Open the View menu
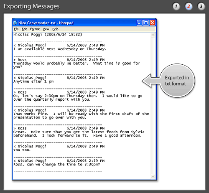 click(x=46, y=29)
